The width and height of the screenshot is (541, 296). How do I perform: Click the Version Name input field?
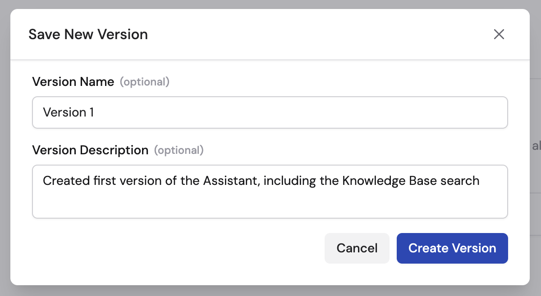[x=270, y=112]
